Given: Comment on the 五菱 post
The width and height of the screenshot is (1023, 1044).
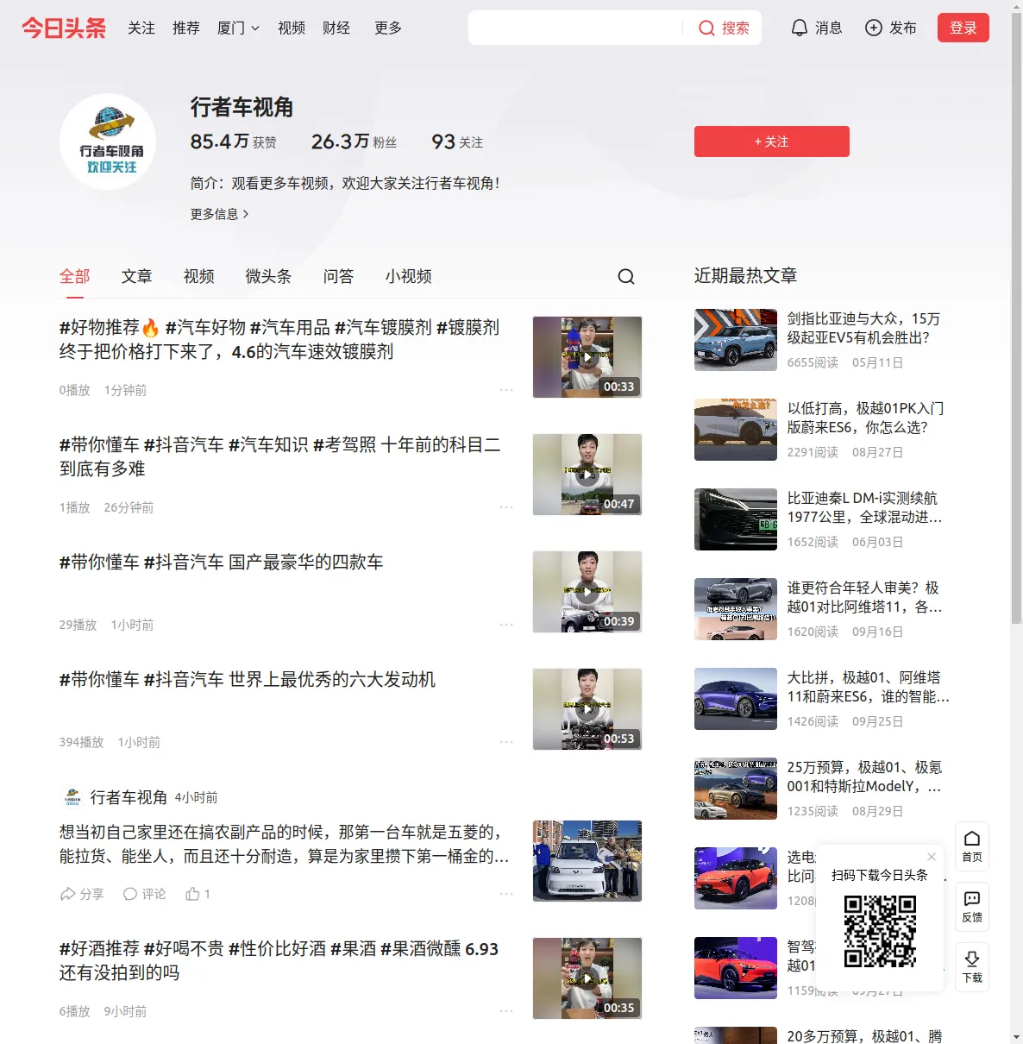Looking at the screenshot, I should click(144, 894).
